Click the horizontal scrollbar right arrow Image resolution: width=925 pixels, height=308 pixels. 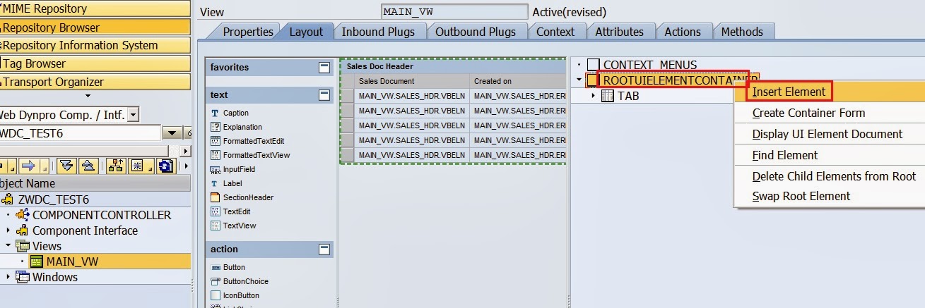186,152
